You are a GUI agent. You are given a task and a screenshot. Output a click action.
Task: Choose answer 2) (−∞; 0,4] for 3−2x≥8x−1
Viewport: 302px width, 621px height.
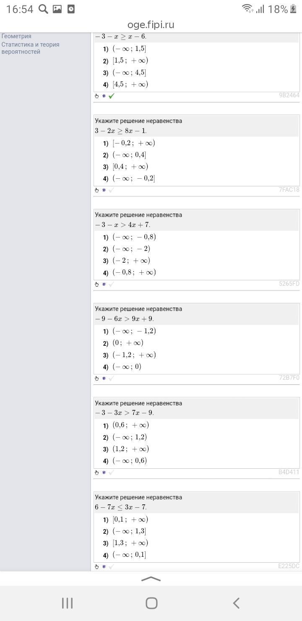click(x=129, y=155)
